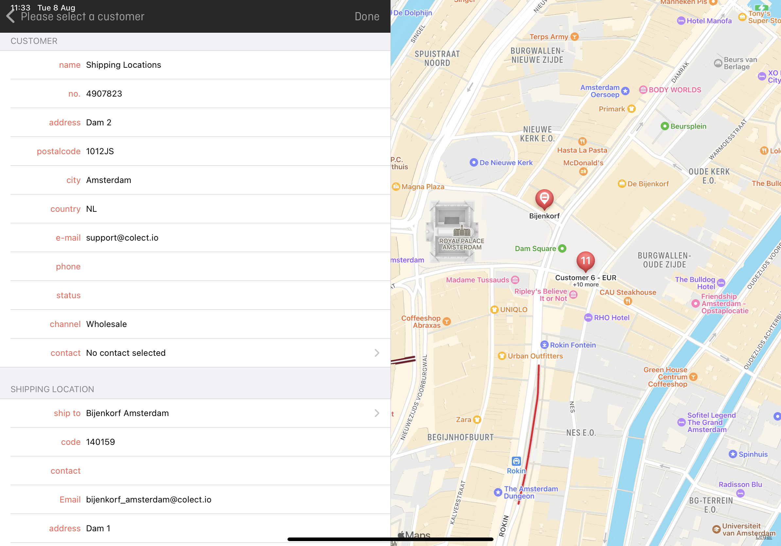Tap the empty phone field
Screen dimensions: 781x546
tap(204, 266)
